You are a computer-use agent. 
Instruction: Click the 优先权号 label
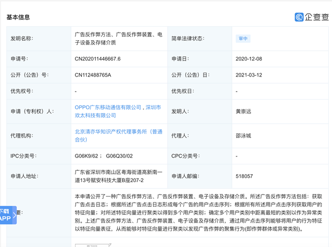(x=22, y=91)
